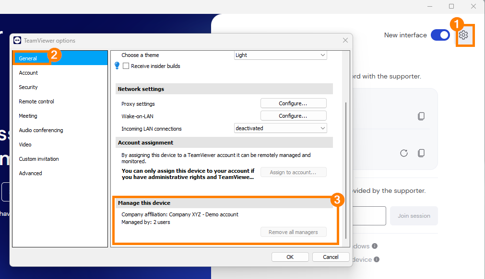Close the TeamViewer options dialog
Screen dimensions: 485x279
345,40
